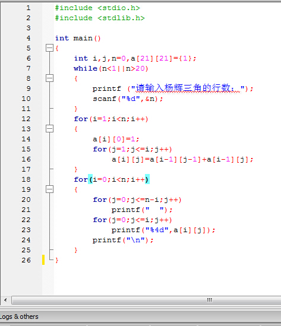Click the a[i][j]=a[i-1][j-1]+a[i-1][j] line

coord(182,160)
